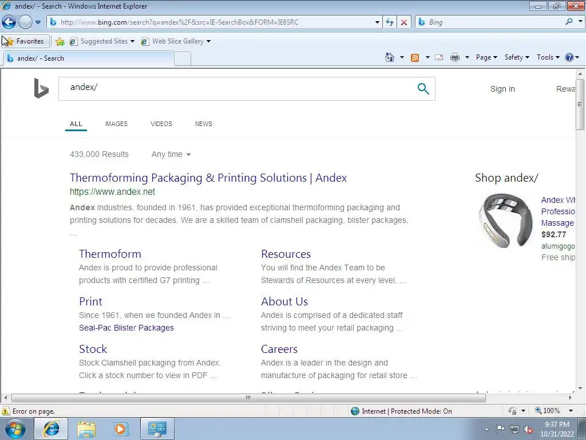Screen dimensions: 586x440
Task: Expand the Home button dropdown arrow
Action: tap(402, 57)
